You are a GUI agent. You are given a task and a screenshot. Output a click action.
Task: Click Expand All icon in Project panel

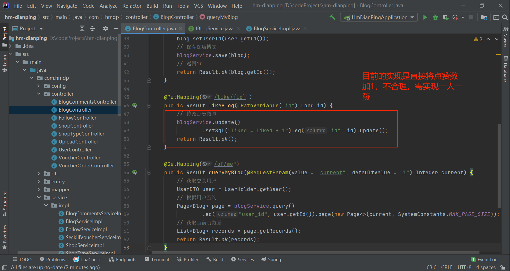82,28
